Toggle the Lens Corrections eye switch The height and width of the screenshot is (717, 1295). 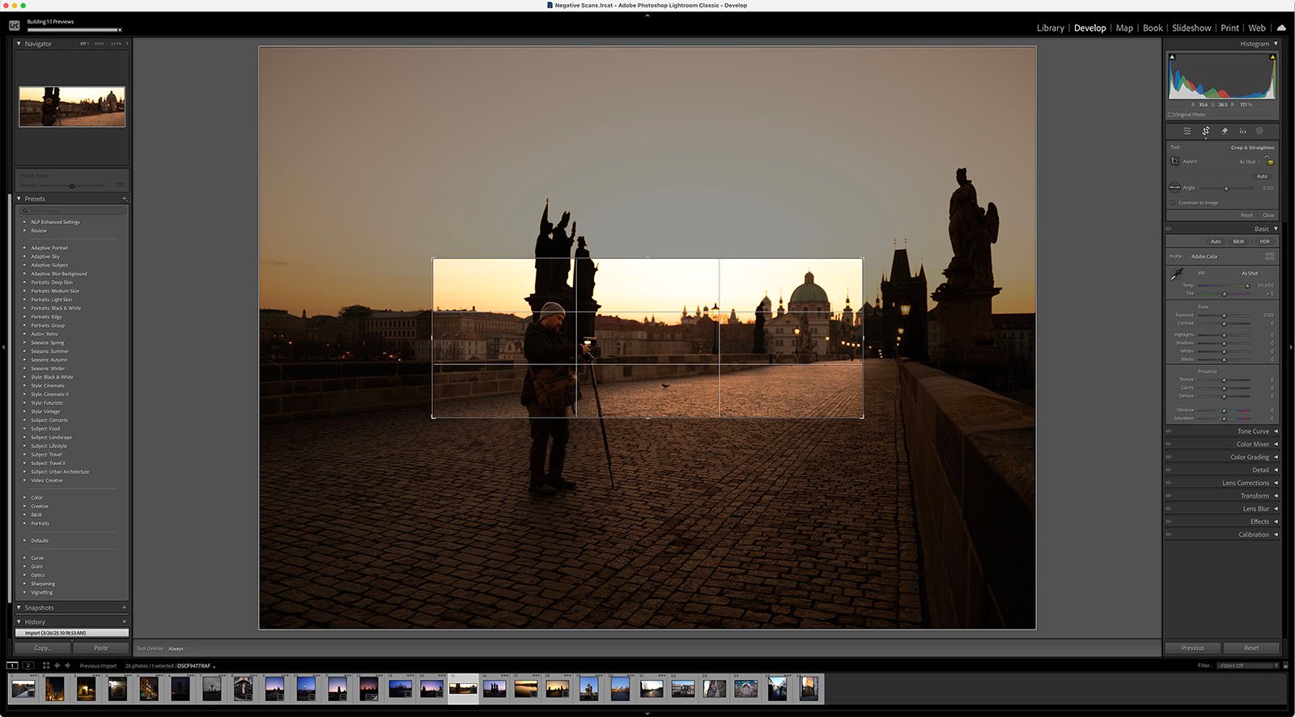pyautogui.click(x=1168, y=483)
